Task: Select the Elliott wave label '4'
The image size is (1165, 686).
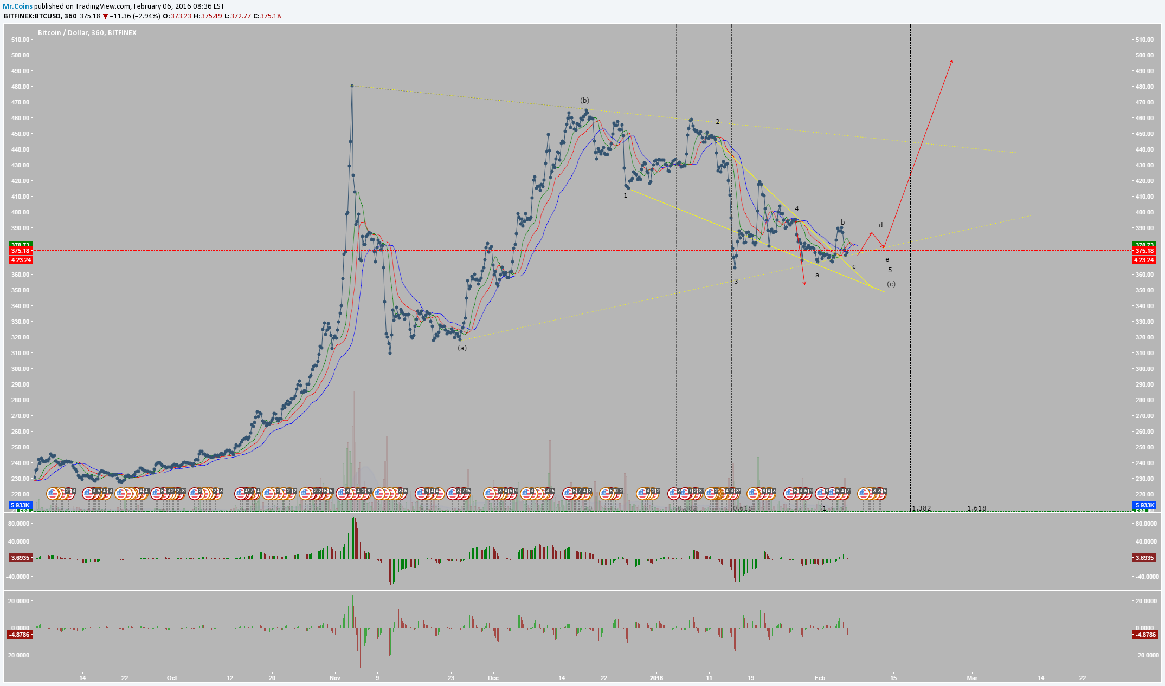Action: 796,209
